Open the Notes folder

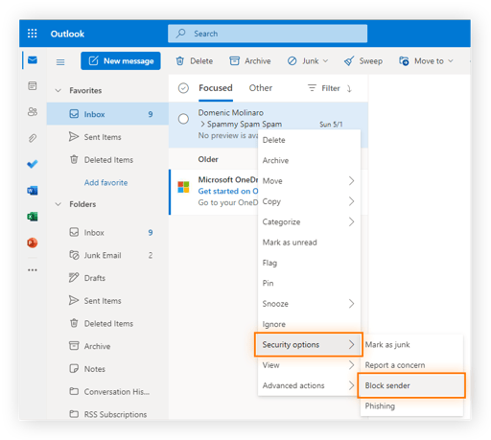pos(107,369)
